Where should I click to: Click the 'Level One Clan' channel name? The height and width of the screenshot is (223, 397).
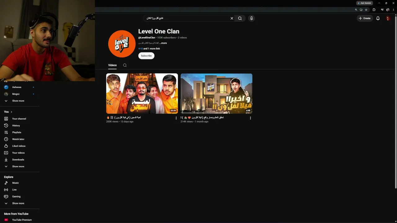coord(159,31)
